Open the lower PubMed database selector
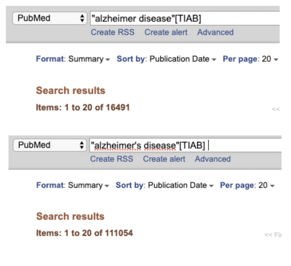This screenshot has width=291, height=266. pos(50,145)
